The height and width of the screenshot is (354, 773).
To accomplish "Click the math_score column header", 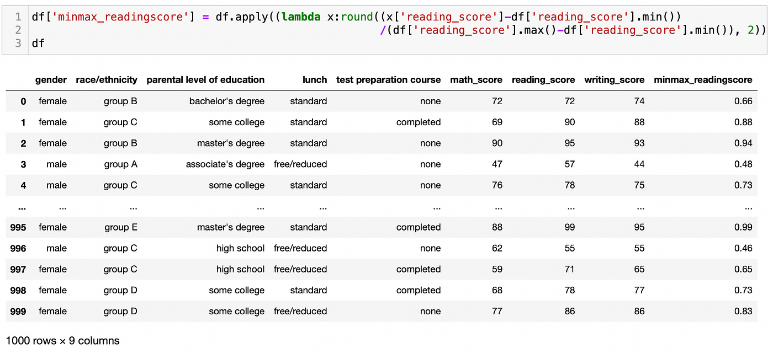I will point(476,80).
